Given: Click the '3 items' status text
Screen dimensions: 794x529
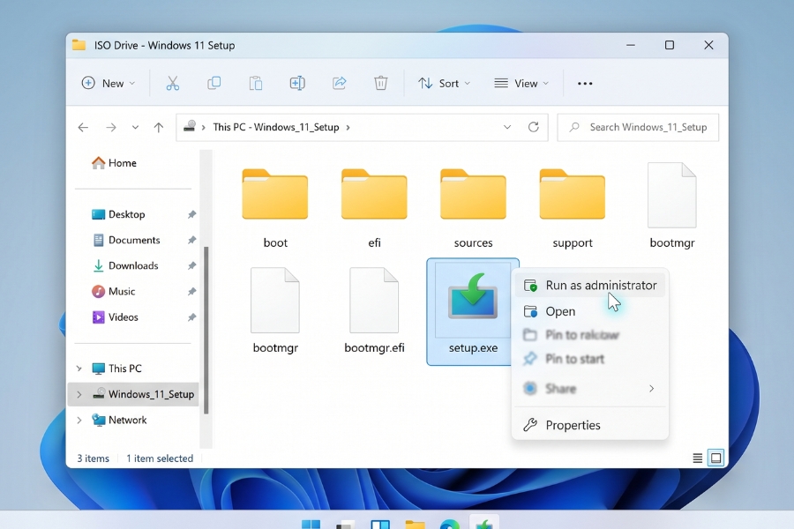Looking at the screenshot, I should click(x=94, y=458).
